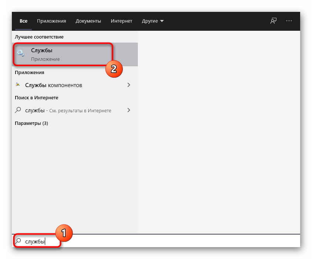This screenshot has height=259, width=312.
Task: Click the Лучшее соответствие section header
Action: 39,37
